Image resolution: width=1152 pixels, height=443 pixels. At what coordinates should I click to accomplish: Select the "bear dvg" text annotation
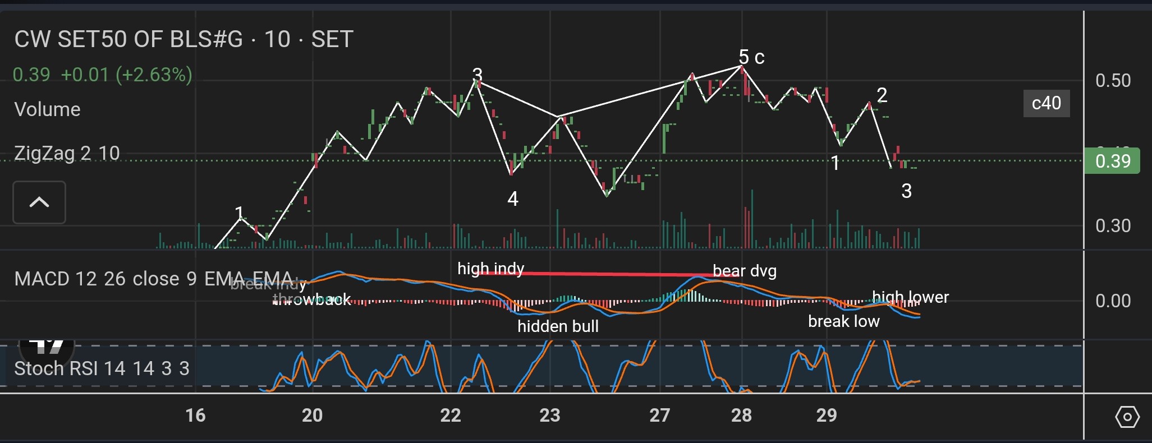(745, 271)
